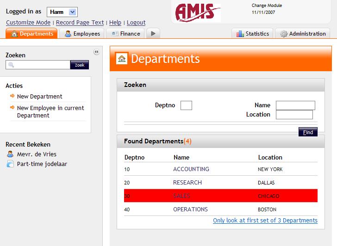Click the bar chart icon on Statistics tab
The width and height of the screenshot is (337, 246).
(x=240, y=34)
